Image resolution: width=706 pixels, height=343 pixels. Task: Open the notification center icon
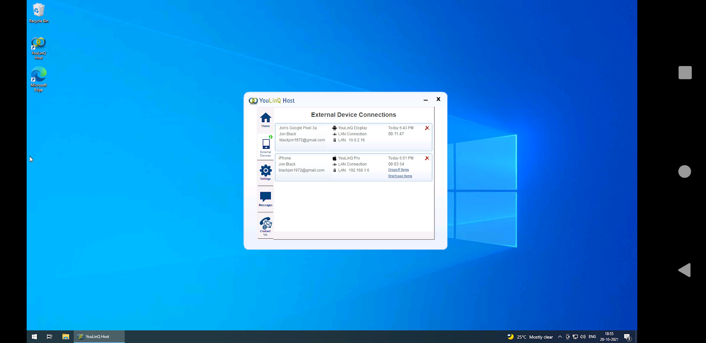click(x=627, y=337)
